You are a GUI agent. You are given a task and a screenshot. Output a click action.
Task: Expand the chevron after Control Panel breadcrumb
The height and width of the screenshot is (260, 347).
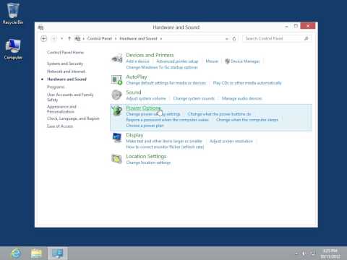pos(116,38)
